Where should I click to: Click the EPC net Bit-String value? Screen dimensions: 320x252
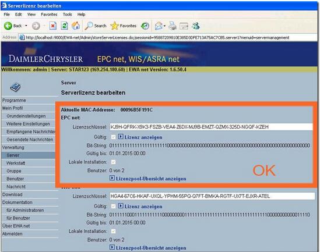(210, 145)
